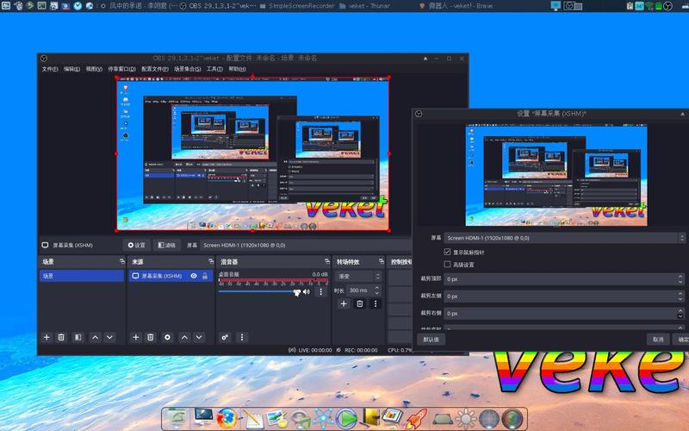The height and width of the screenshot is (431, 689).
Task: Pop out the Scene Transitions dock panel
Action: coord(381,261)
